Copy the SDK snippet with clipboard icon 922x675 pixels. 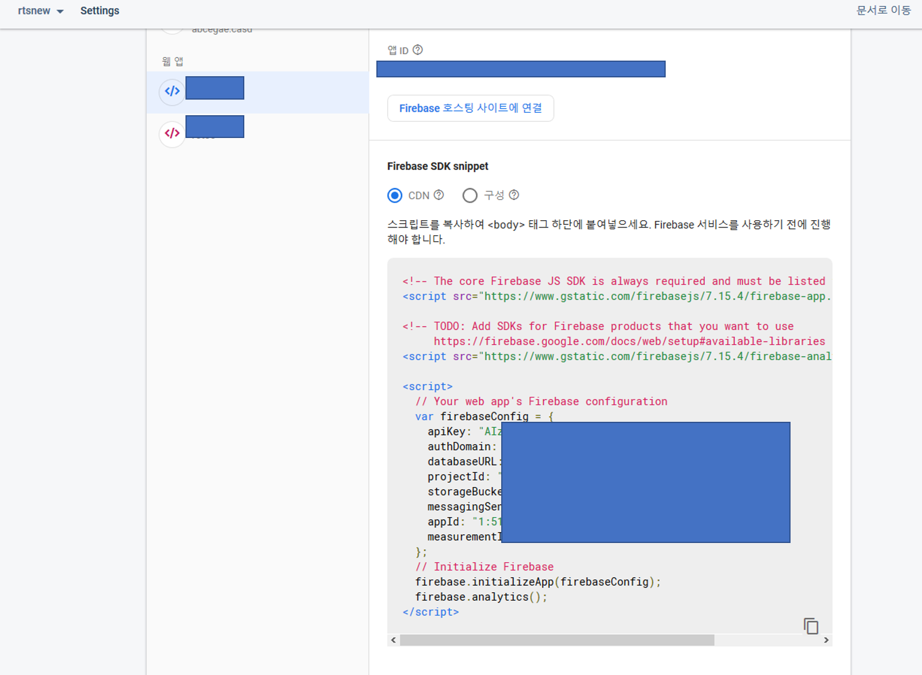coord(811,626)
